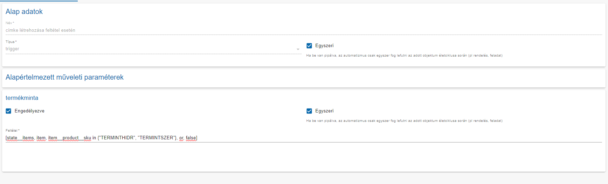Click the Egyszeri label under termékminta
The height and width of the screenshot is (184, 608).
coord(324,111)
